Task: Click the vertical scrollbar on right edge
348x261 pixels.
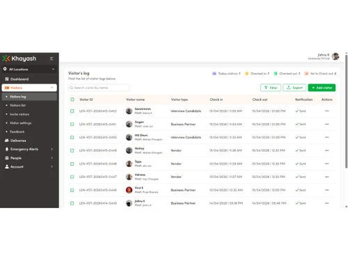Action: tap(346, 111)
